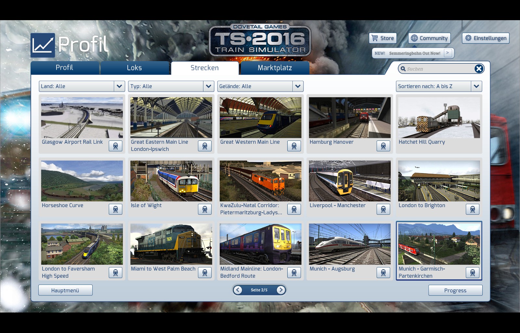
Task: Select Horseshoe Curve route thumbnail
Action: click(x=82, y=181)
